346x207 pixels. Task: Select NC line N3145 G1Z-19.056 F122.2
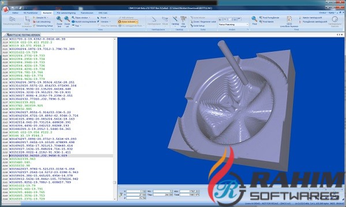coord(31,132)
